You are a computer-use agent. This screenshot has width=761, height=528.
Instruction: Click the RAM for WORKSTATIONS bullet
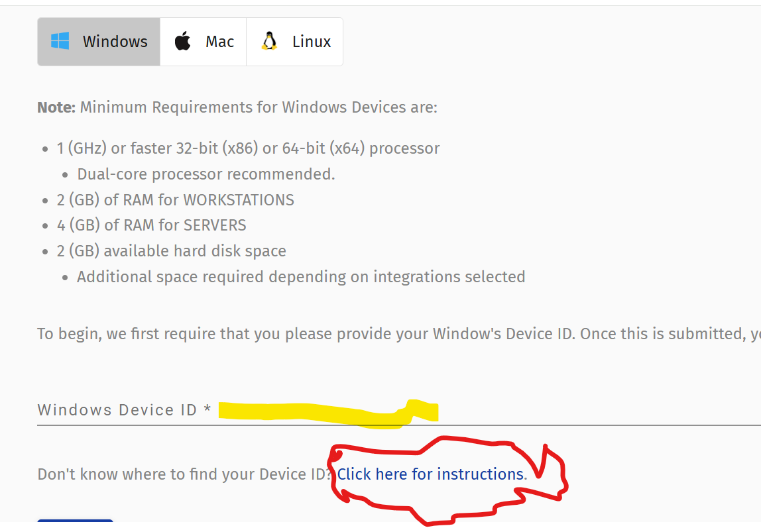pyautogui.click(x=176, y=200)
